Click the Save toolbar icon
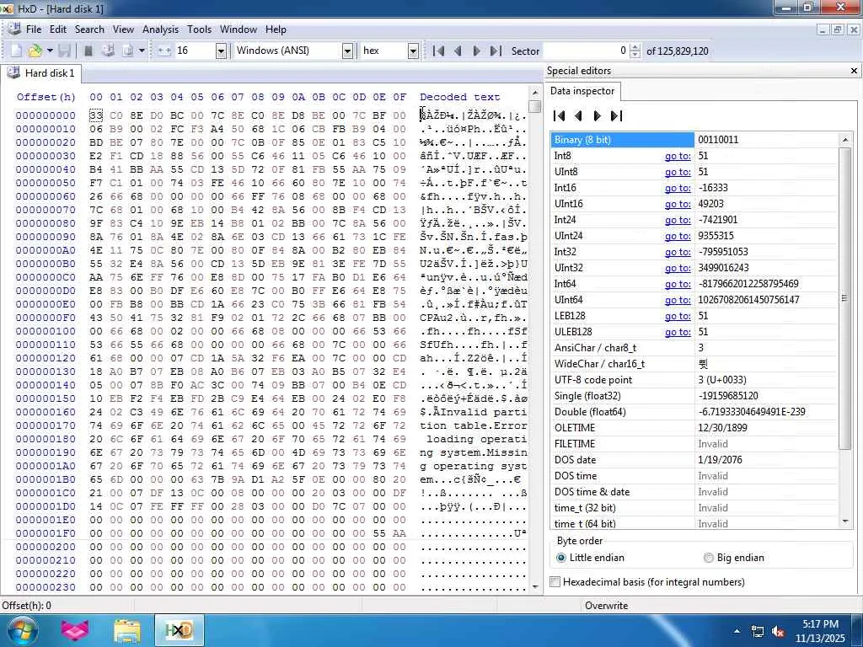This screenshot has height=647, width=863. pyautogui.click(x=64, y=51)
